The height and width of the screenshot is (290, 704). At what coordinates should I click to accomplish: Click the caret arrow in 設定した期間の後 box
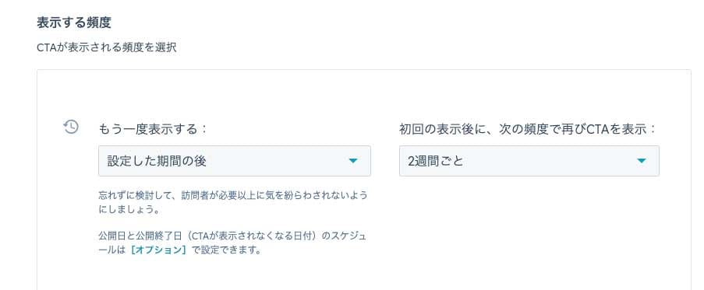pos(353,161)
